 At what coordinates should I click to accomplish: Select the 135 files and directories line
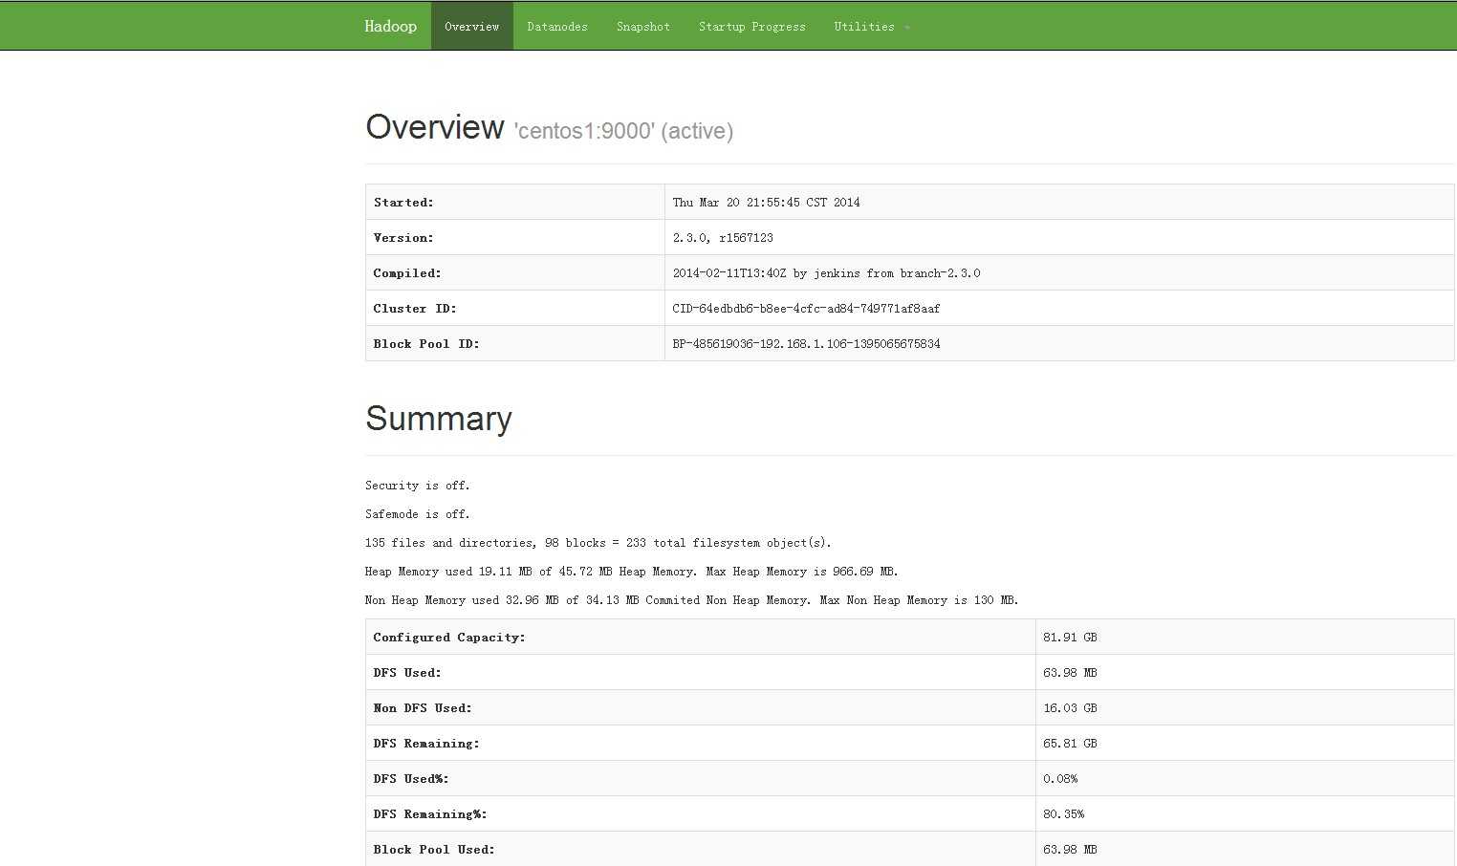coord(598,543)
